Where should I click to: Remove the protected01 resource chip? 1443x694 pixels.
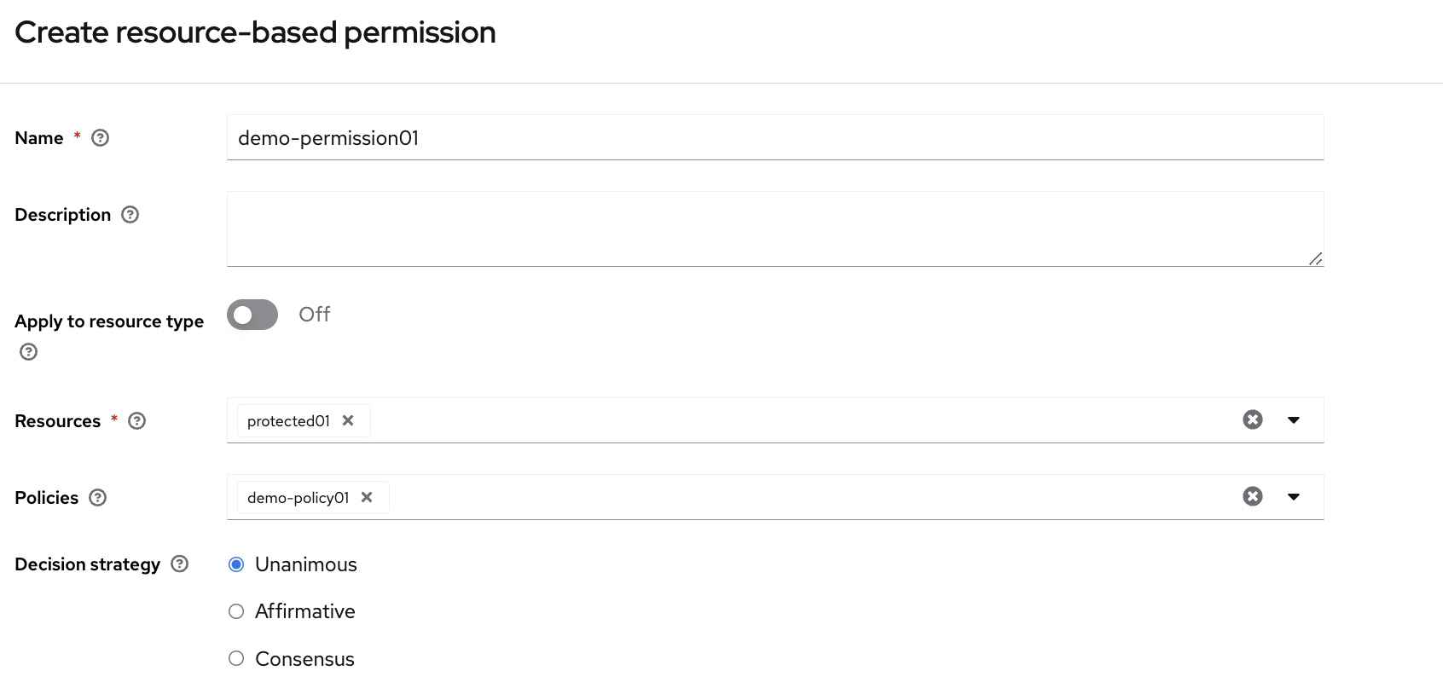348,420
